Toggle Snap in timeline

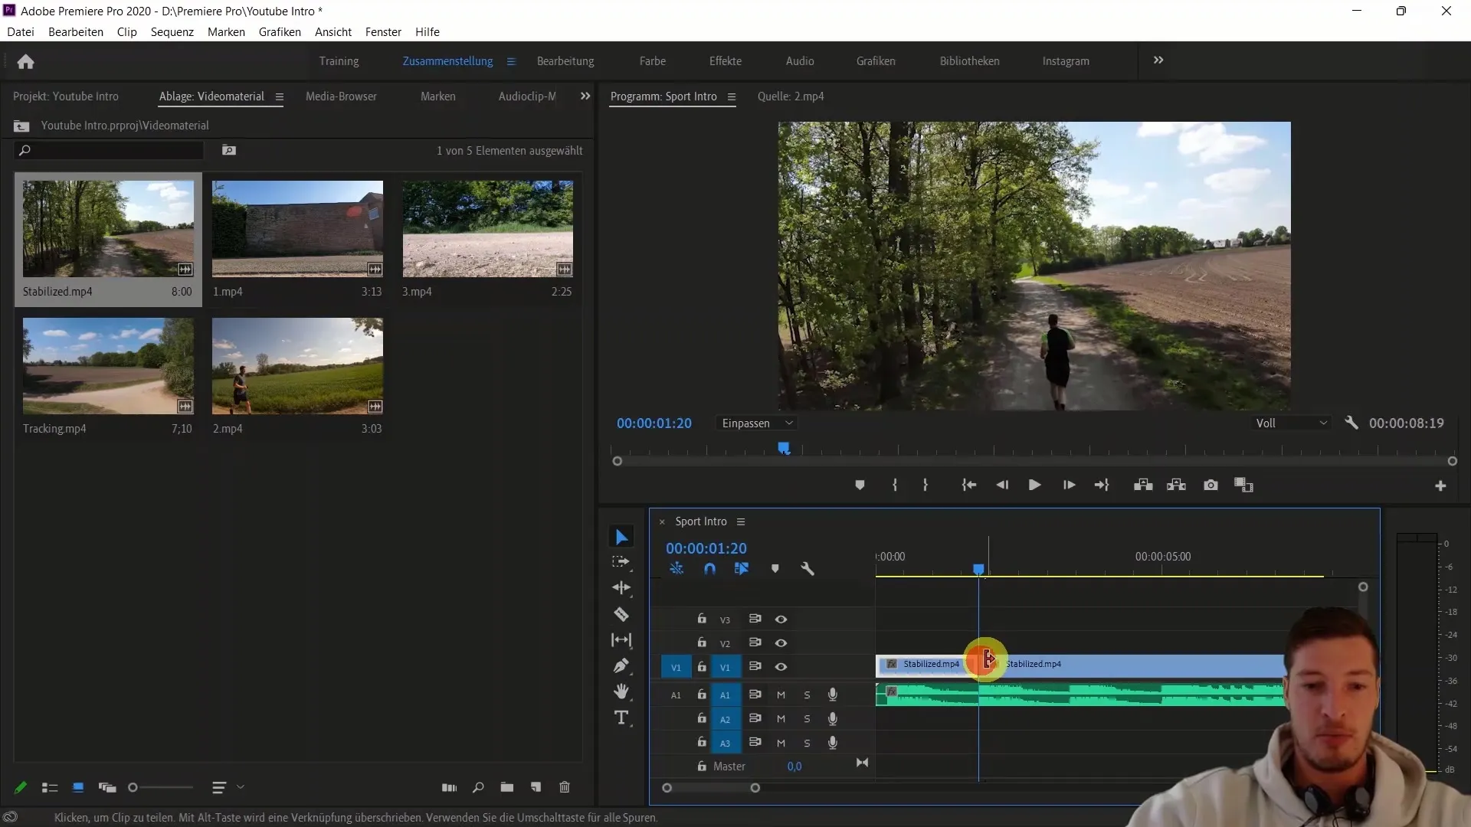point(709,569)
